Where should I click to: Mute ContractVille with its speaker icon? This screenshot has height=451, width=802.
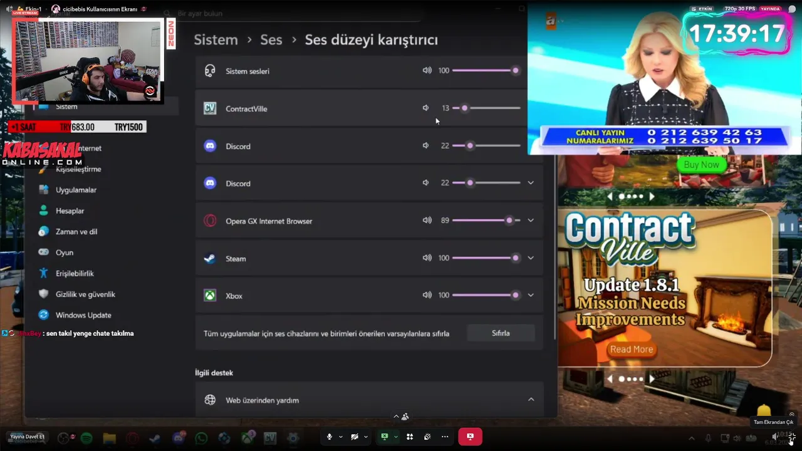point(425,108)
